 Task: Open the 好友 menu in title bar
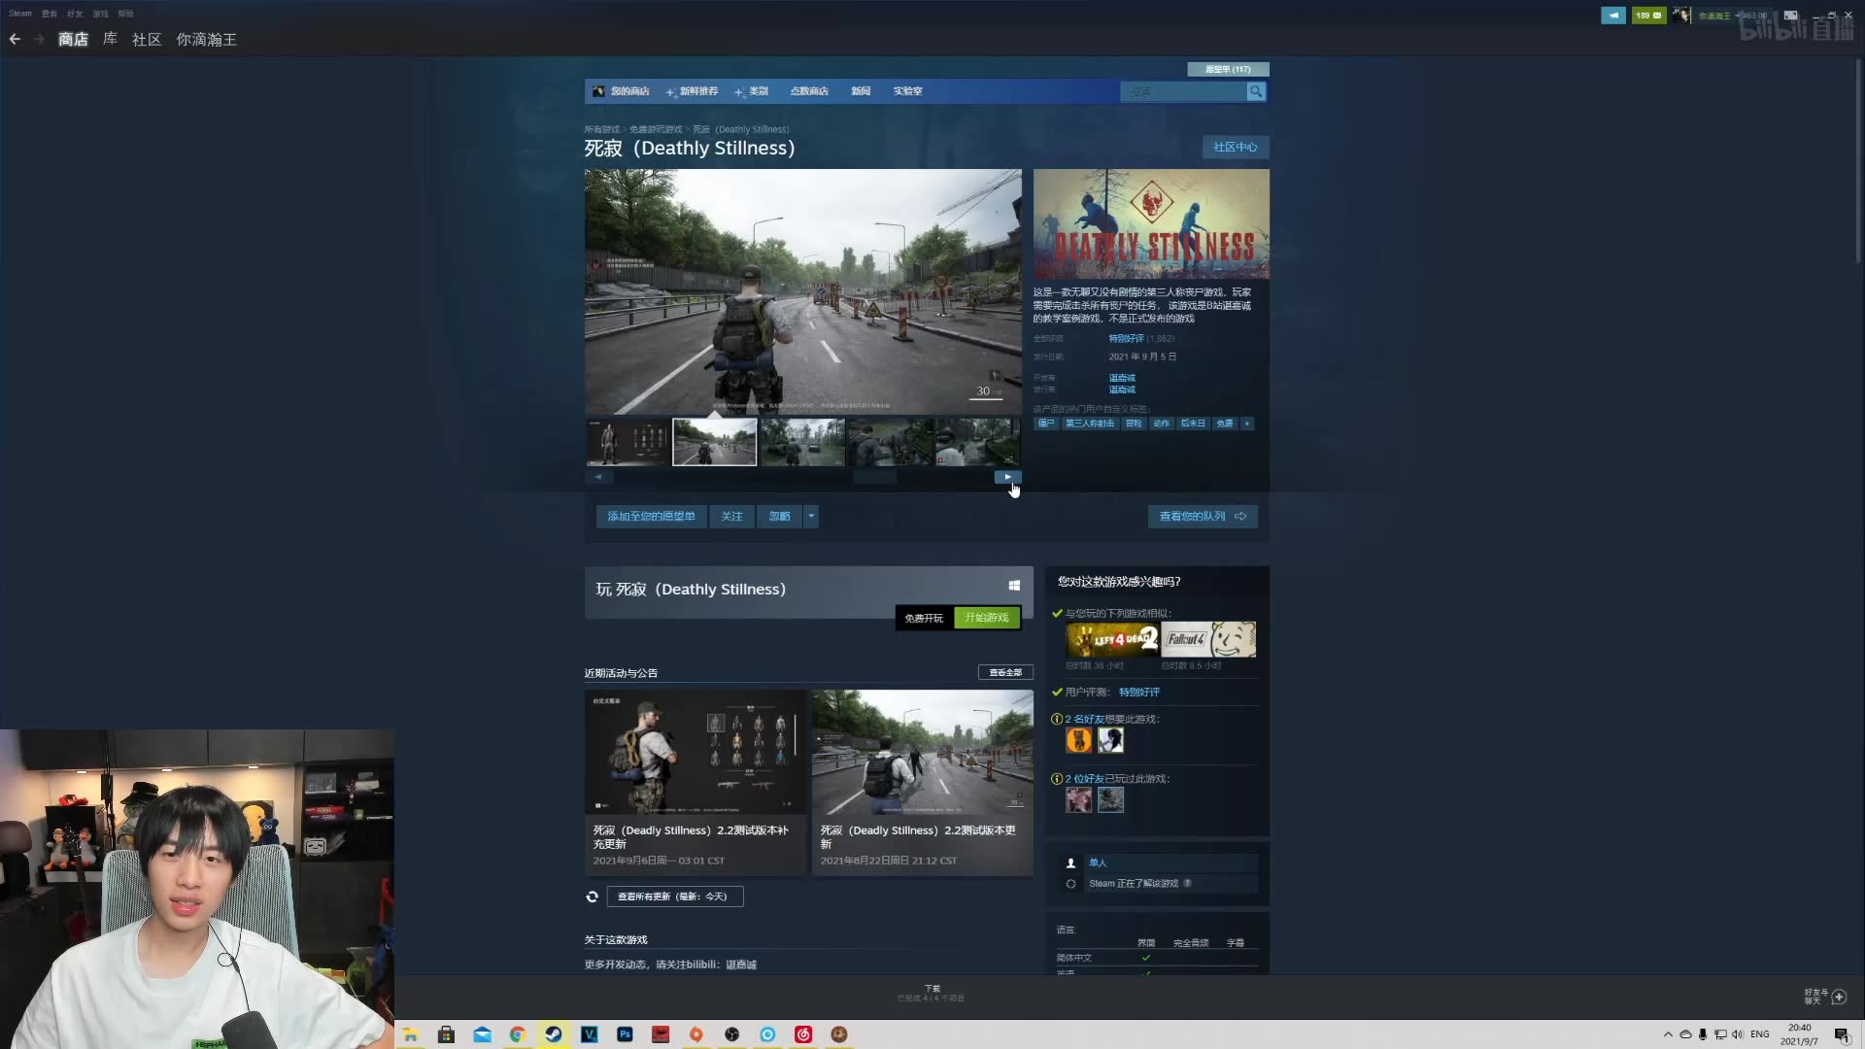[x=75, y=14]
